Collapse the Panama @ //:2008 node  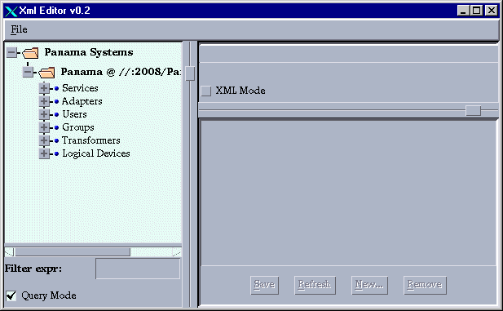tap(28, 72)
